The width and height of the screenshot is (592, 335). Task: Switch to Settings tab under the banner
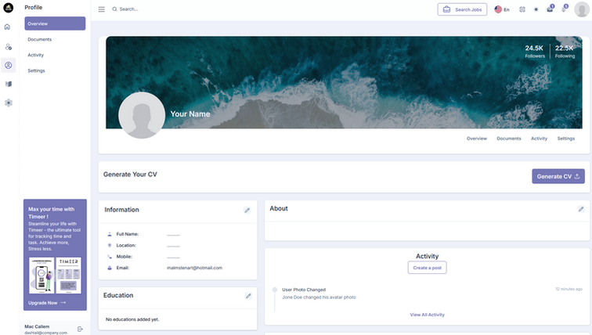click(x=566, y=139)
